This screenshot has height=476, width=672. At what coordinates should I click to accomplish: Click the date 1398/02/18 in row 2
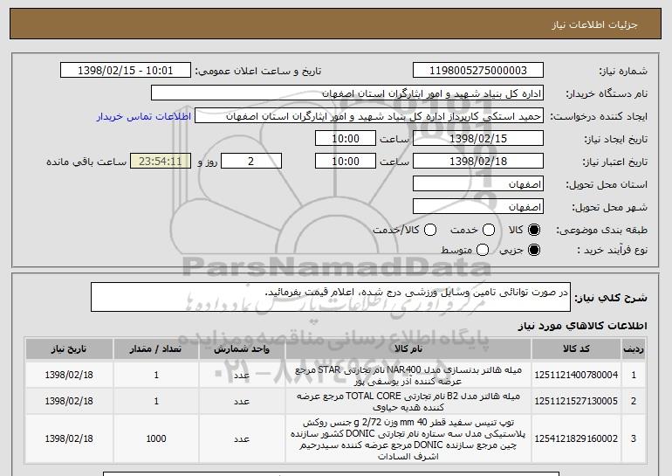tap(69, 401)
